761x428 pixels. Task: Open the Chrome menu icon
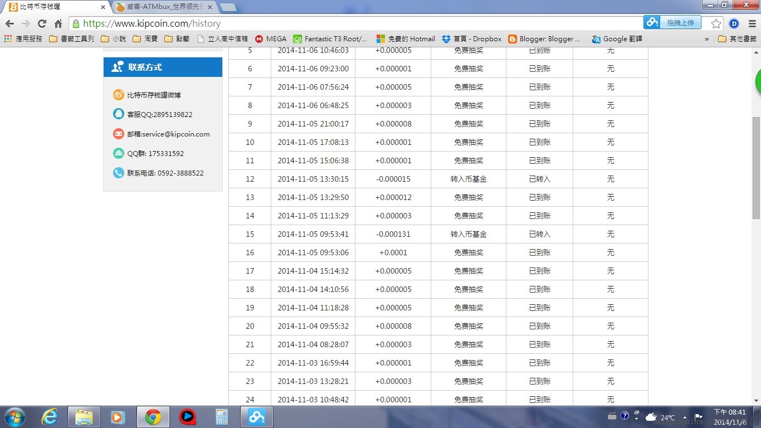coord(752,23)
